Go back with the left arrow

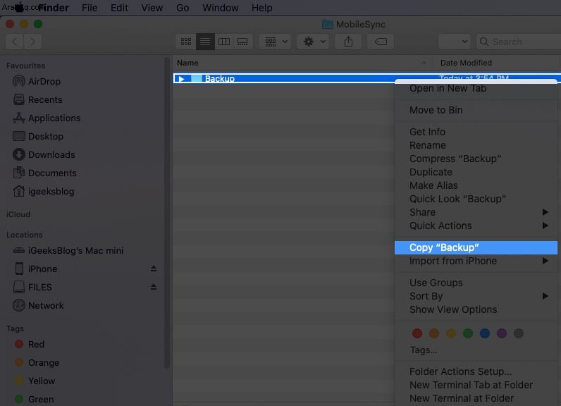15,42
